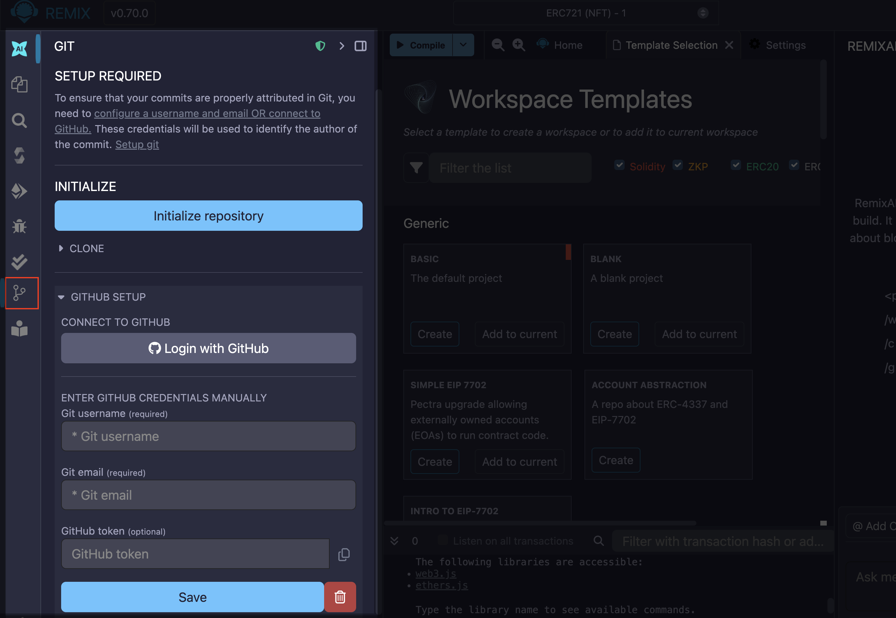Select the Git branch sidebar icon
Image resolution: width=896 pixels, height=618 pixels.
tap(19, 293)
